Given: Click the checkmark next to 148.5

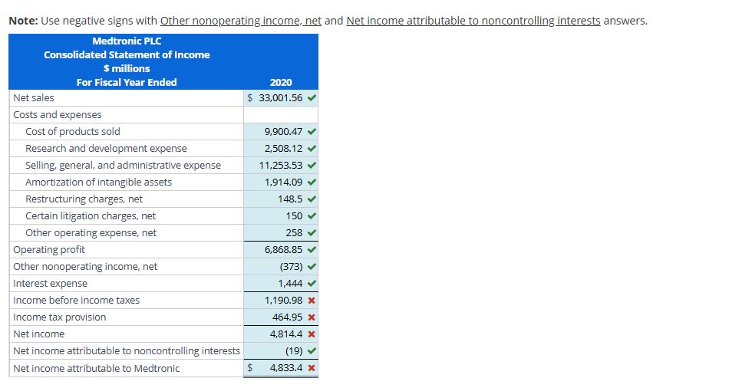Looking at the screenshot, I should (312, 199).
